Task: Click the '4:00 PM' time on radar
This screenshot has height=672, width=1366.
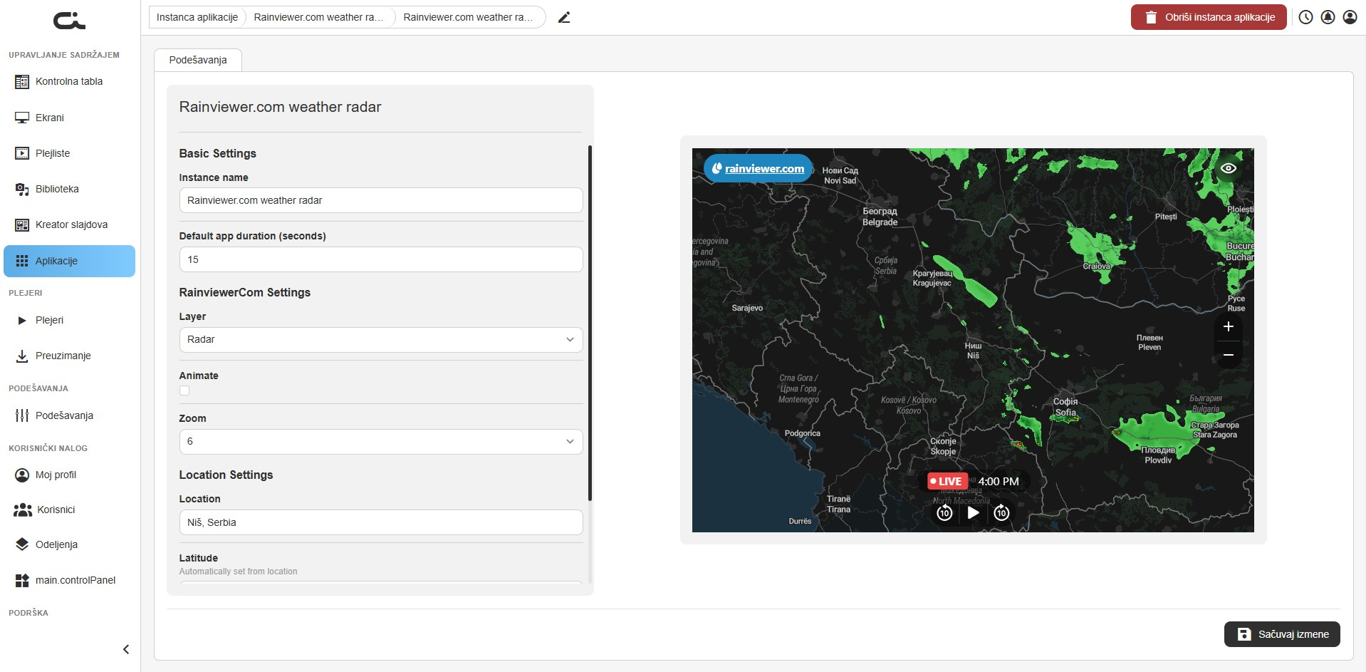Action: click(x=999, y=481)
